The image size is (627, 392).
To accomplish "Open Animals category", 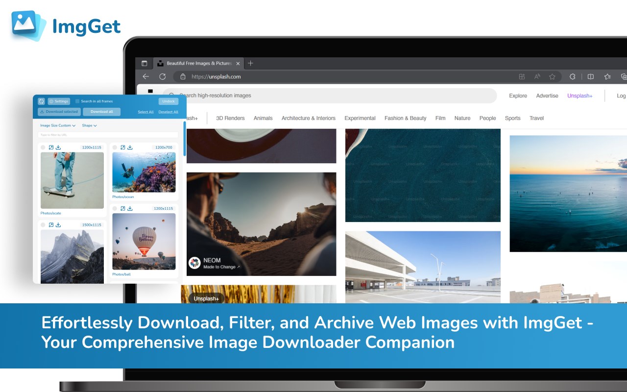I will point(263,118).
